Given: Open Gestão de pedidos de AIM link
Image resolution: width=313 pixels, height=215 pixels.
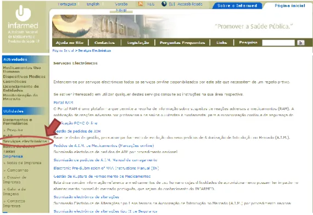Looking at the screenshot, I should pyautogui.click(x=77, y=131).
